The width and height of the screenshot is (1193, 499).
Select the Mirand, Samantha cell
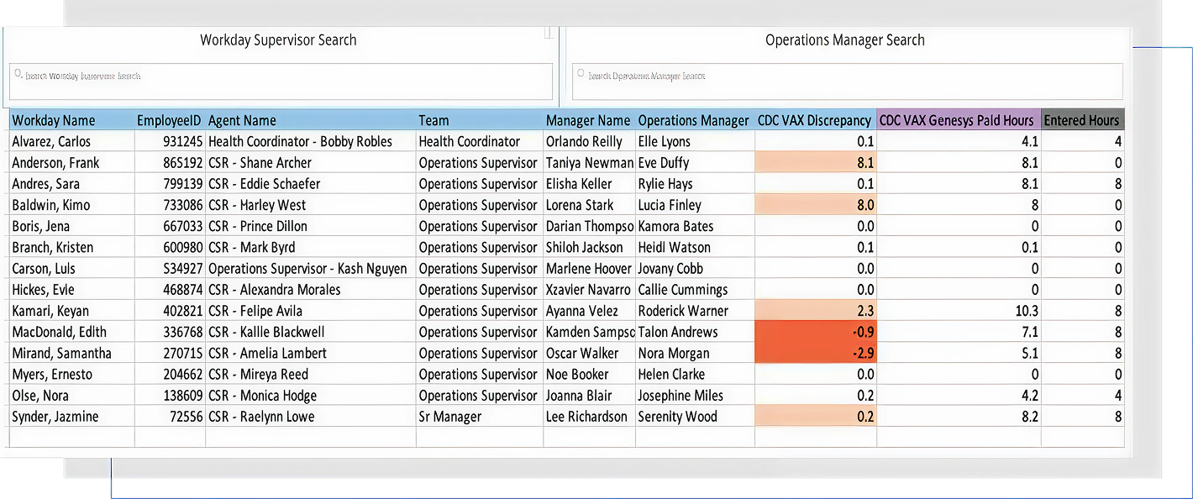click(x=71, y=353)
